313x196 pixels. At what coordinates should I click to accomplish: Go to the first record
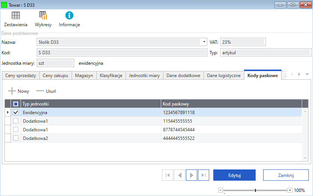pos(168,175)
